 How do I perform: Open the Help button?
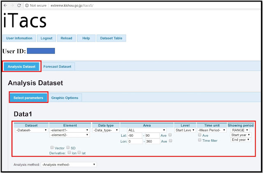[86, 38]
